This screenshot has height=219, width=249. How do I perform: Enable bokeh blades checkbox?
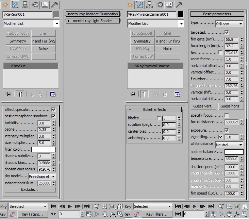click(x=159, y=118)
